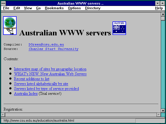Image resolution: width=166 pixels, height=124 pixels.
Task: Open the View menu
Action: 28,8
